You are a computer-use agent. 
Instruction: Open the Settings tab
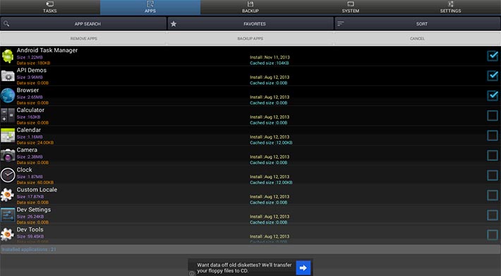tap(450, 7)
